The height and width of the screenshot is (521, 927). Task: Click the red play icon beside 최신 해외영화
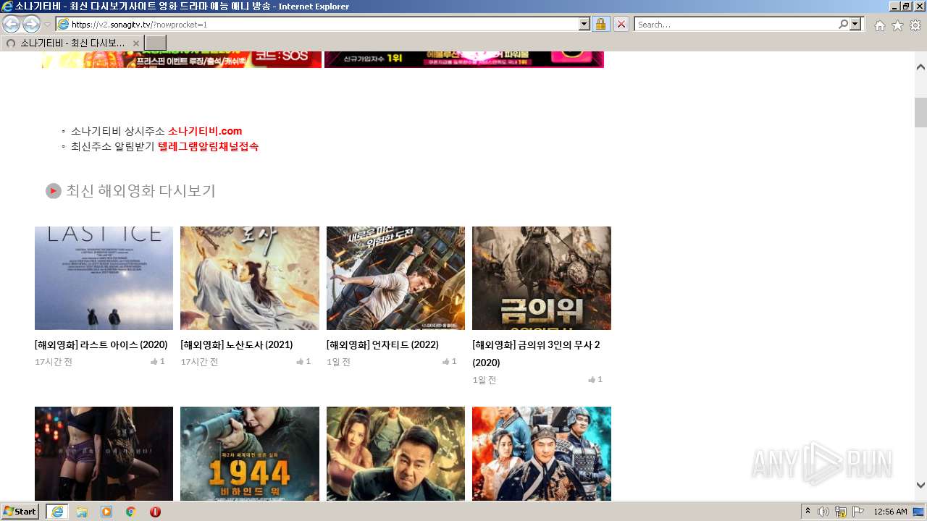click(x=54, y=191)
